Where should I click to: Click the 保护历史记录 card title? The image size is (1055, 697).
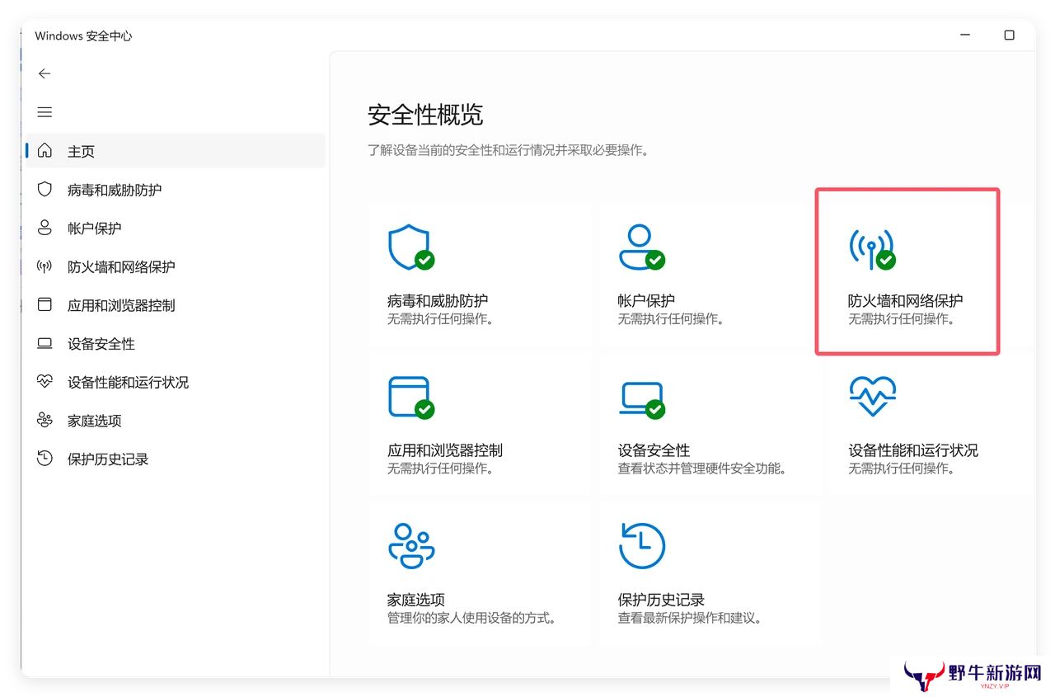(661, 600)
